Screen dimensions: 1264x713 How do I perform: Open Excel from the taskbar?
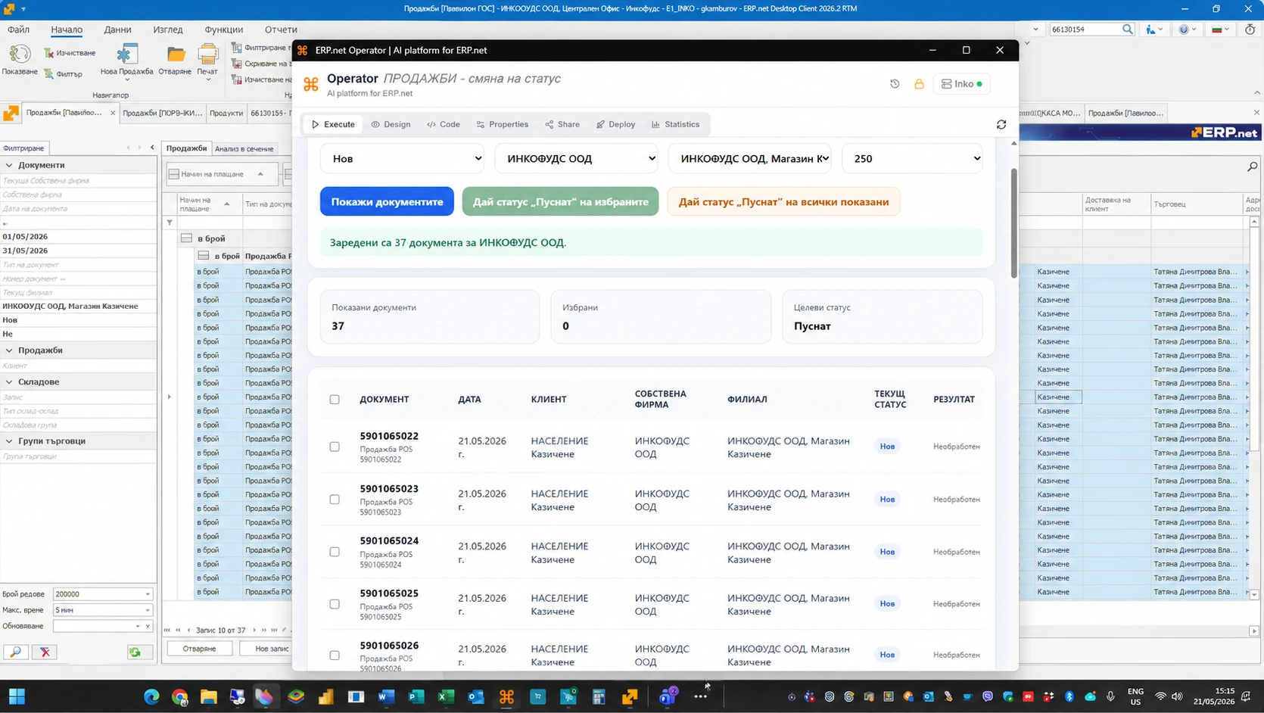[446, 696]
